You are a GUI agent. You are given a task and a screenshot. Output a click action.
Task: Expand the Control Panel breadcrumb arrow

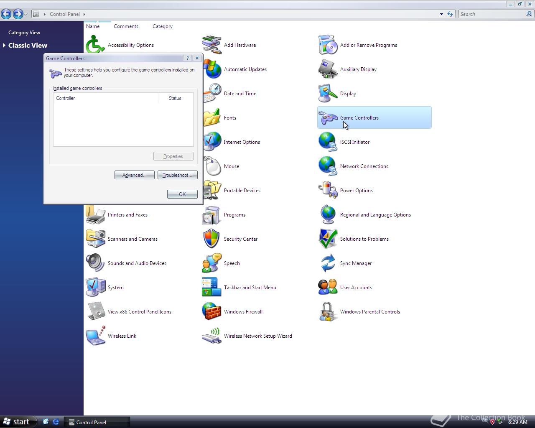click(x=84, y=14)
